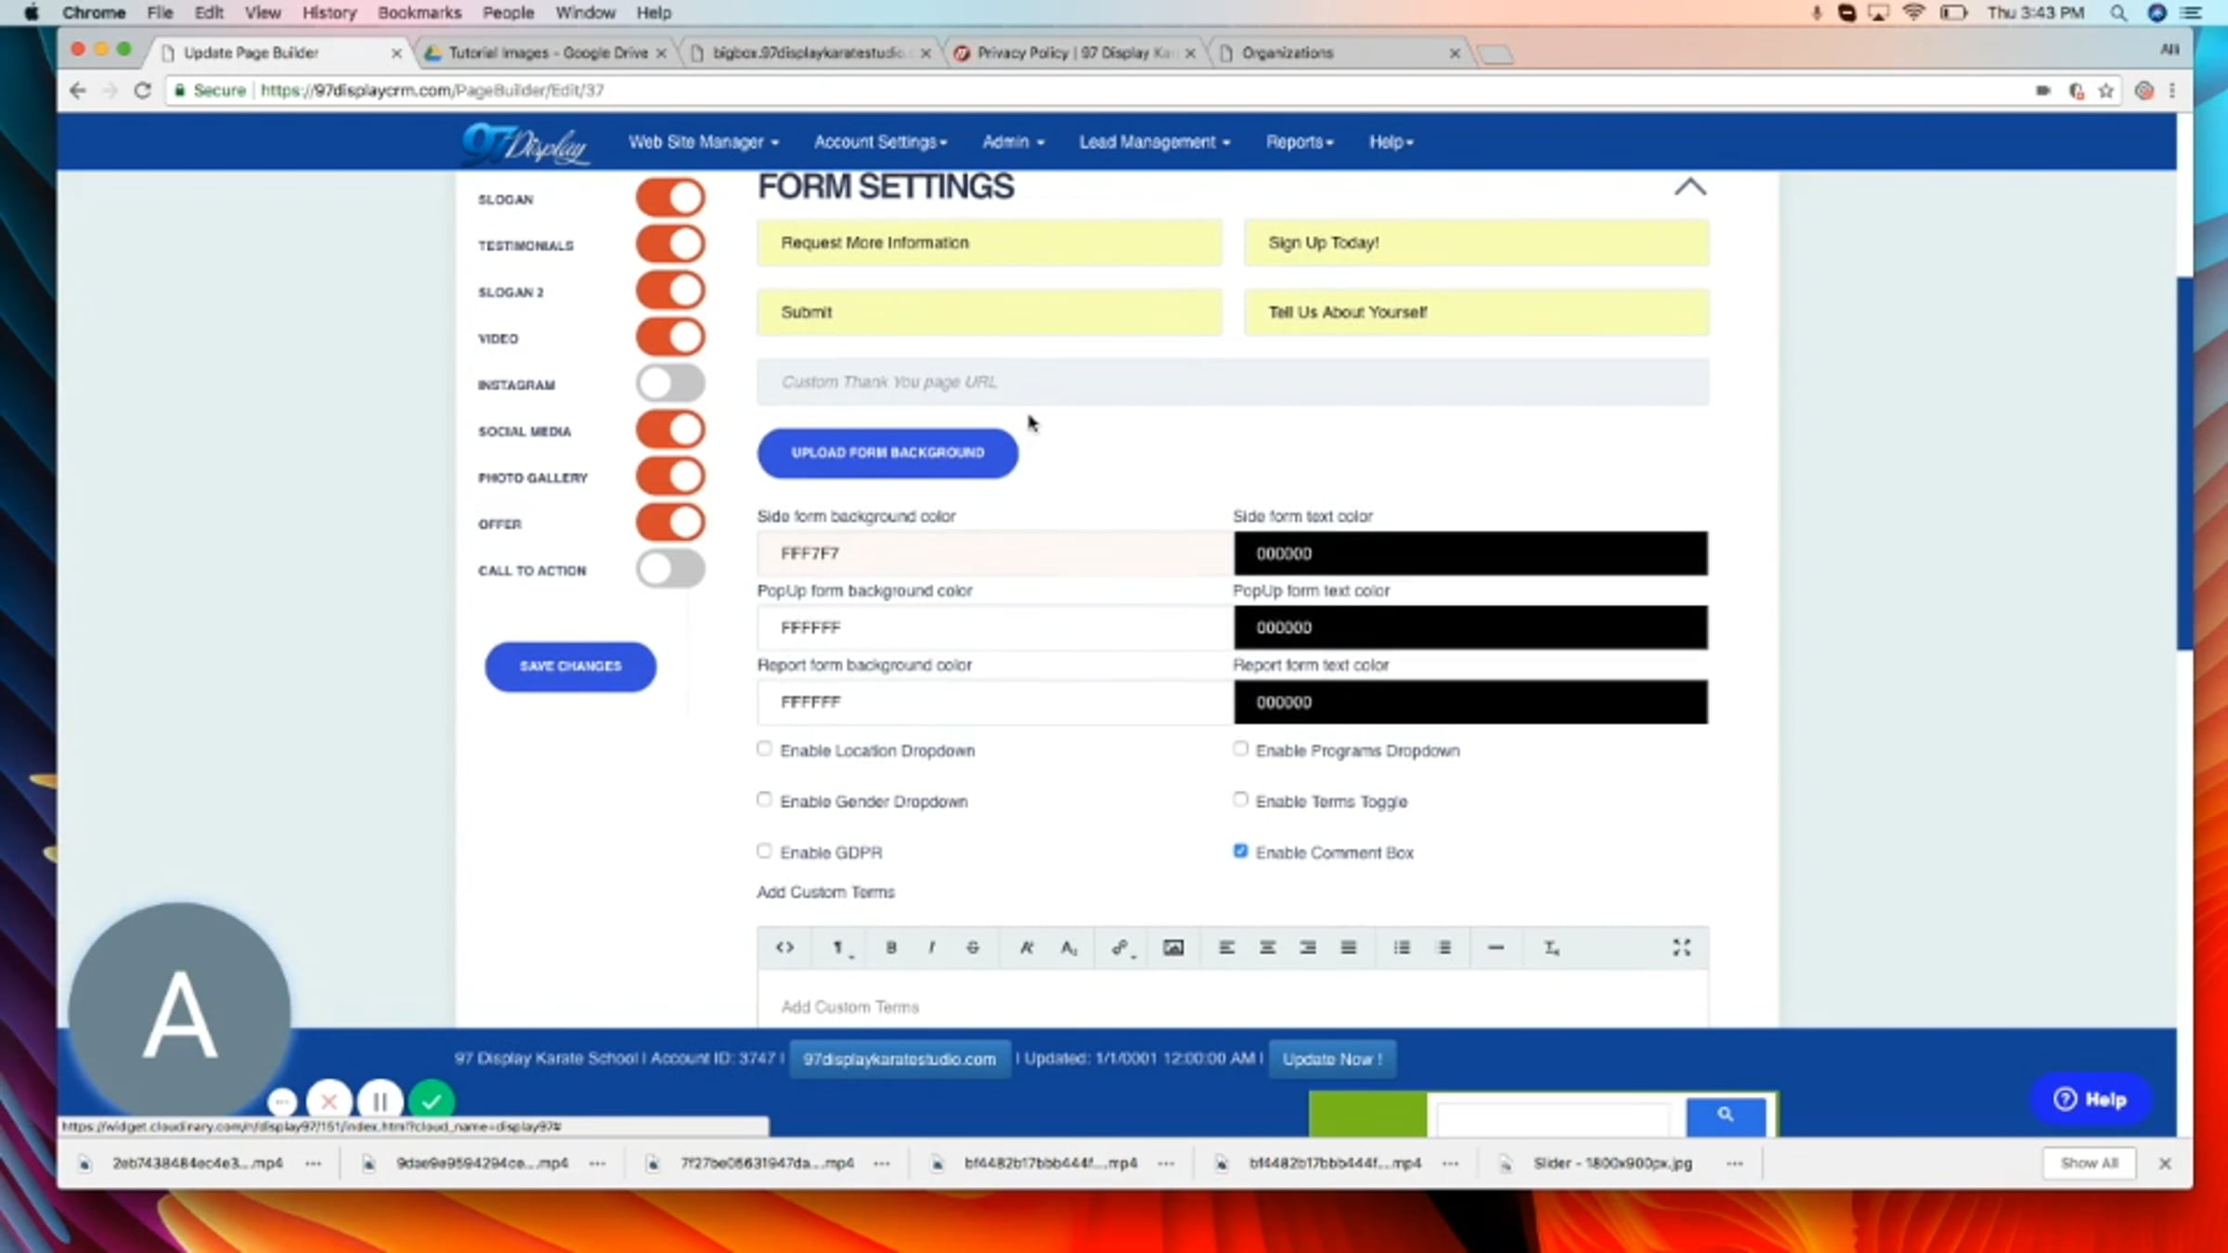Click the blue search magnifier button

[x=1726, y=1115]
